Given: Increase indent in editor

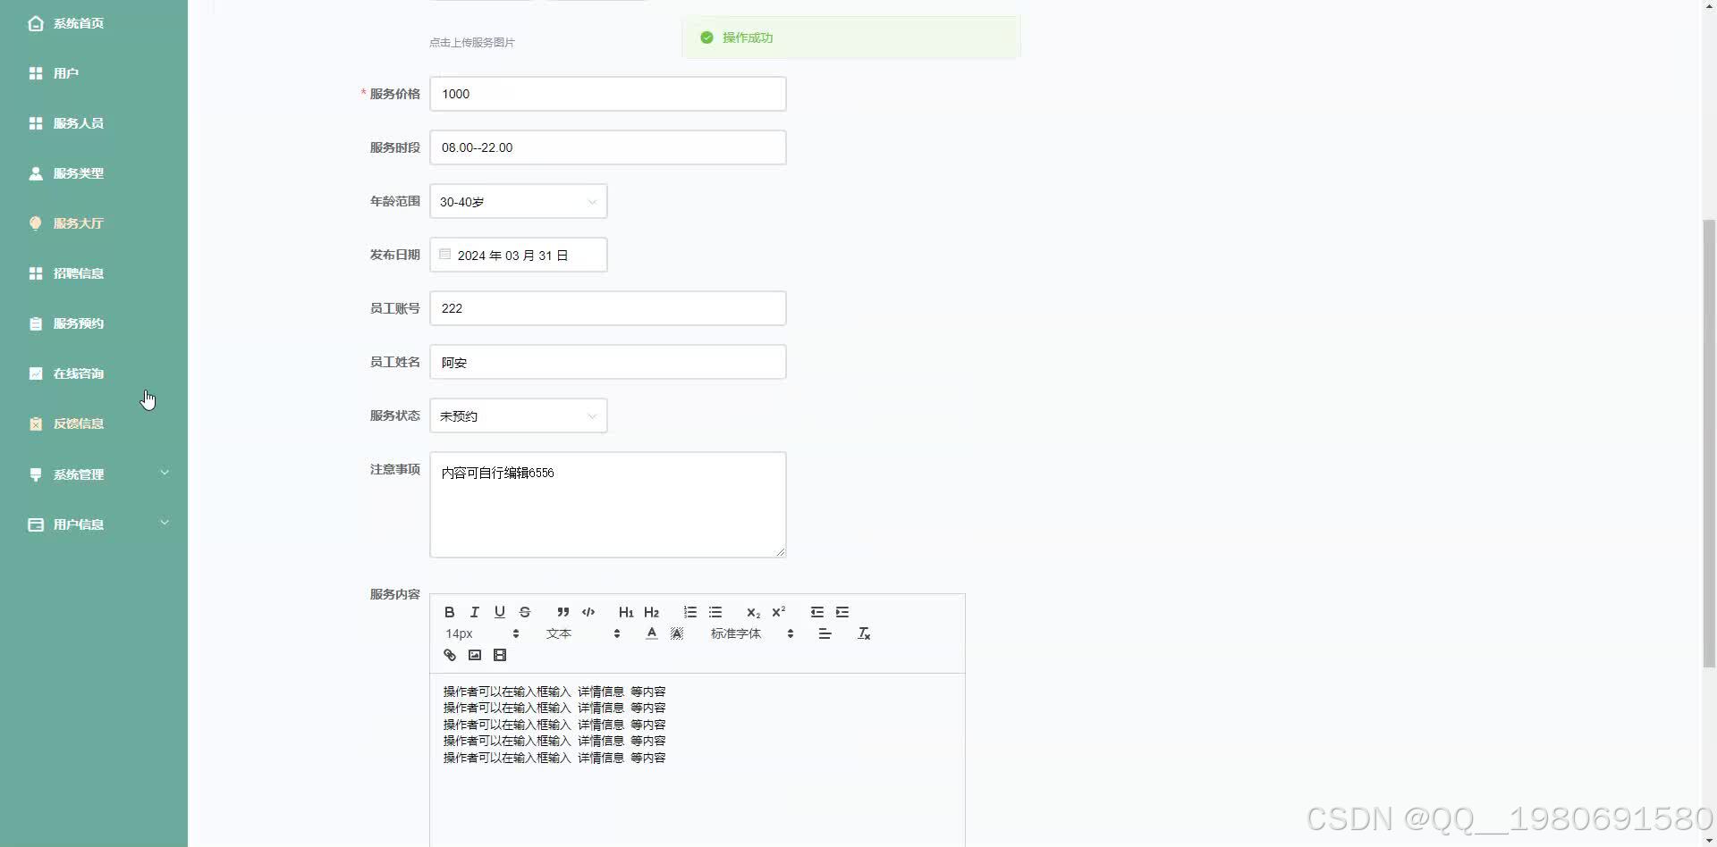Looking at the screenshot, I should (x=842, y=612).
